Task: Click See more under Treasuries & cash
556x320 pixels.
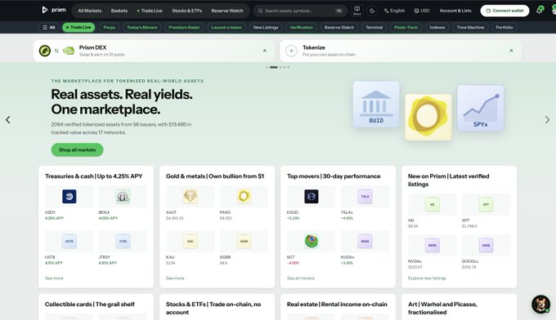Action: point(54,278)
